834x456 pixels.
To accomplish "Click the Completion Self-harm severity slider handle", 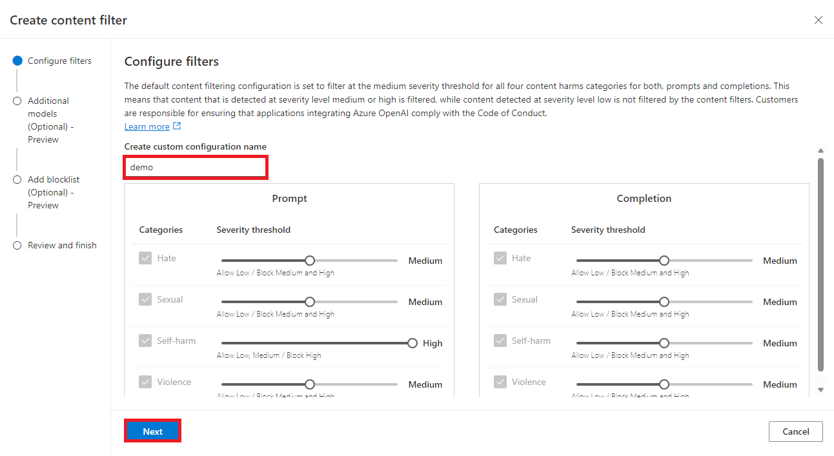I will click(664, 343).
